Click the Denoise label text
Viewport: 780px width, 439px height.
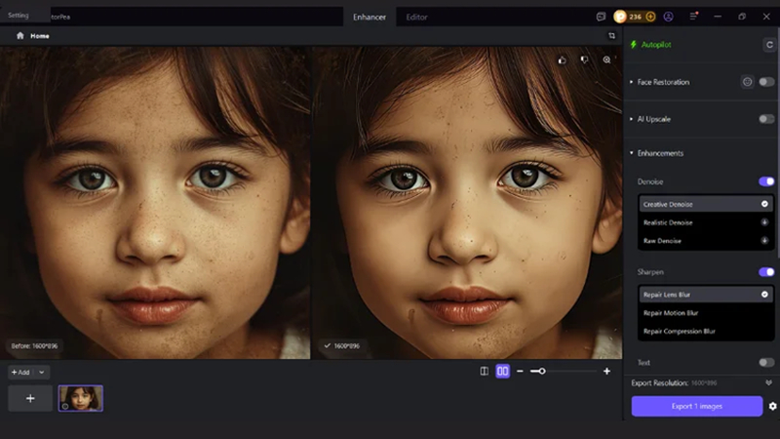[x=650, y=182]
